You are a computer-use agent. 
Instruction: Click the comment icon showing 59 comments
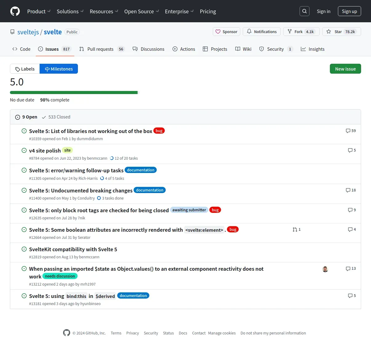(351, 131)
